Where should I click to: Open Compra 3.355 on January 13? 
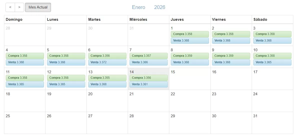click(107, 78)
